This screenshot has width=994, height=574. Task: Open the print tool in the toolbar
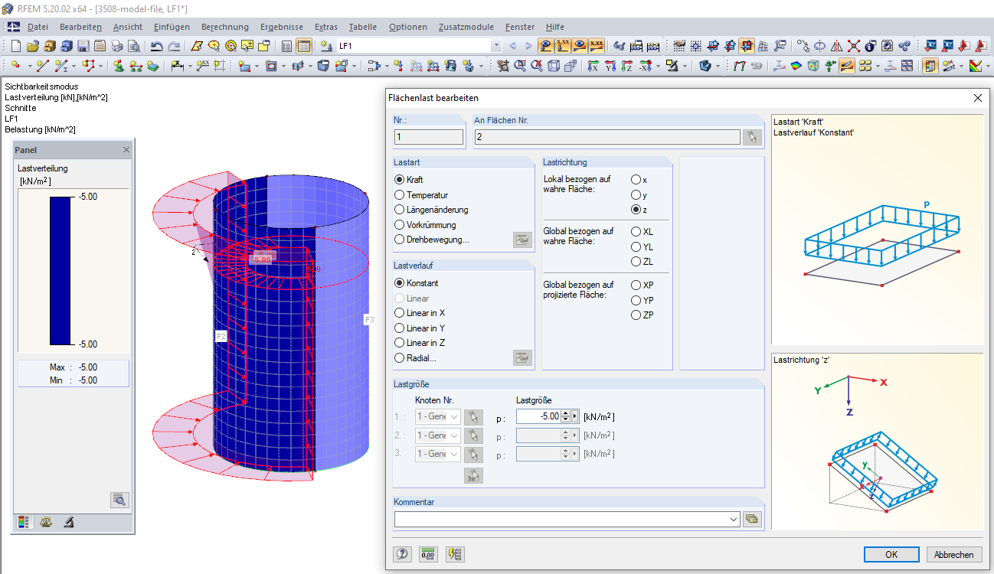point(117,45)
